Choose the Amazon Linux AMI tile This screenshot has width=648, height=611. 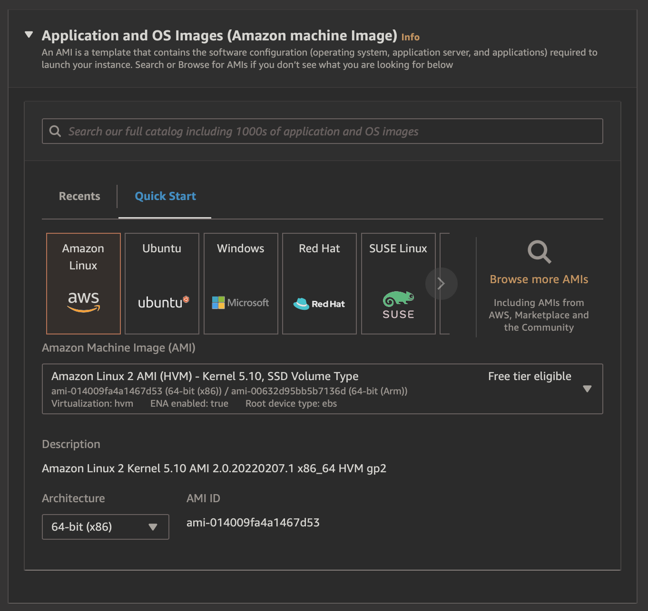(83, 284)
